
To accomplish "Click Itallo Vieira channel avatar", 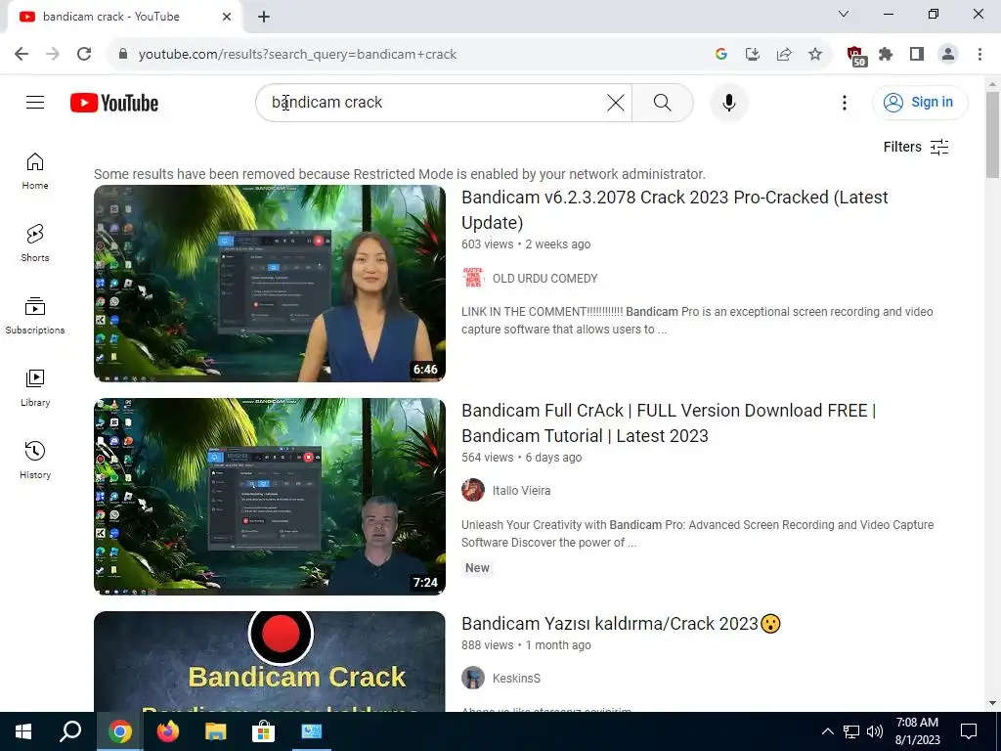I will 473,491.
